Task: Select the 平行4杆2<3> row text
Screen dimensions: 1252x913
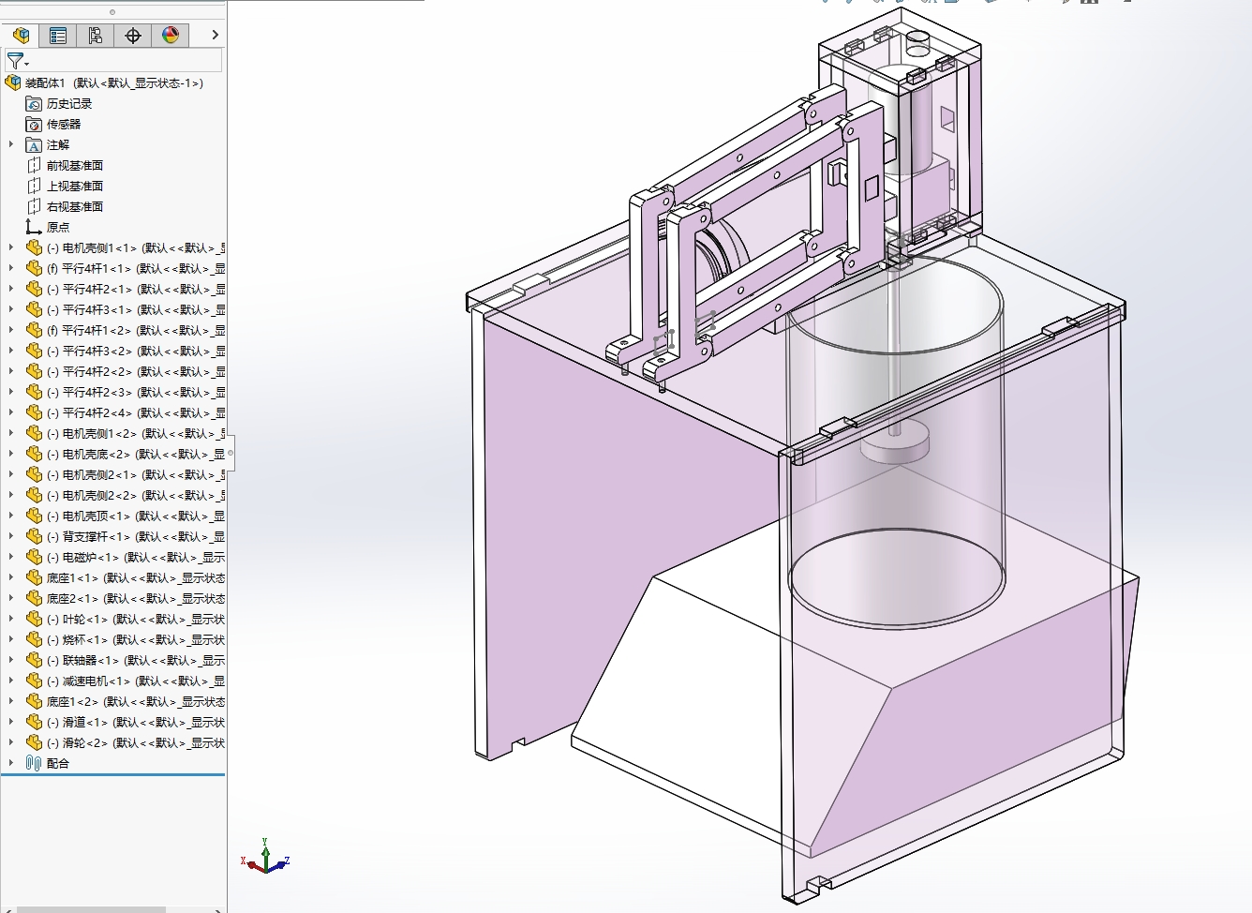Action: 136,392
